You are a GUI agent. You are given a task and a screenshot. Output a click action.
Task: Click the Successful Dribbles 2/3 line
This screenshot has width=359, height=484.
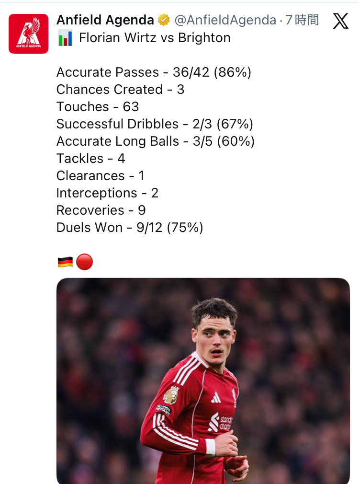point(155,124)
